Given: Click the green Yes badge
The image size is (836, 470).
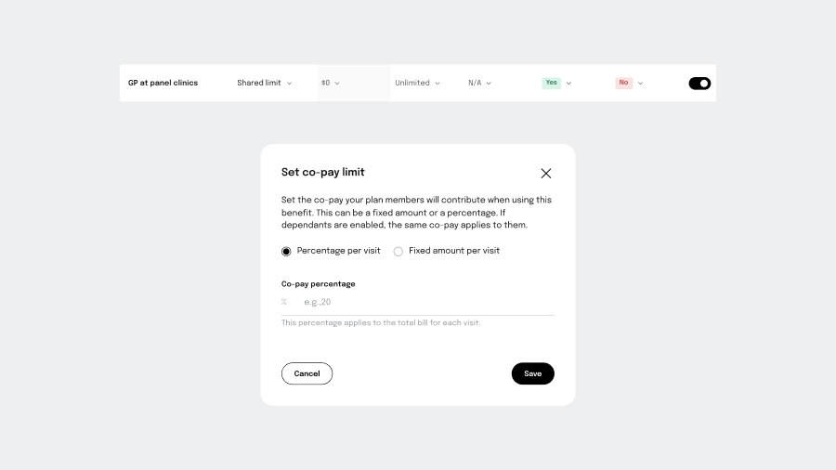Looking at the screenshot, I should (x=552, y=83).
